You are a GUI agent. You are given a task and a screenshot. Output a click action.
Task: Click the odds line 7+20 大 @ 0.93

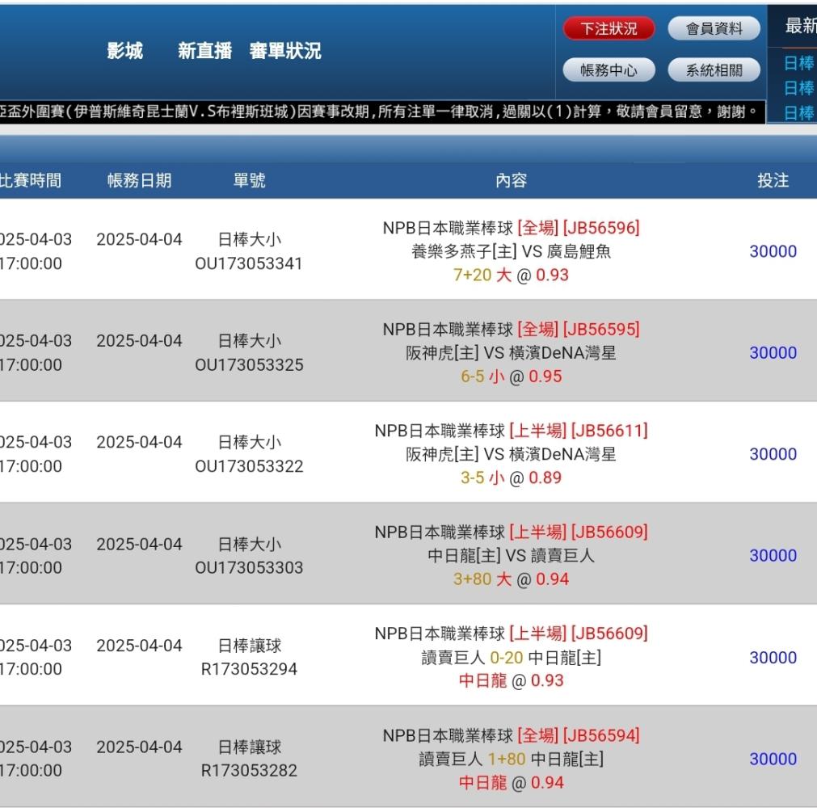(x=511, y=275)
